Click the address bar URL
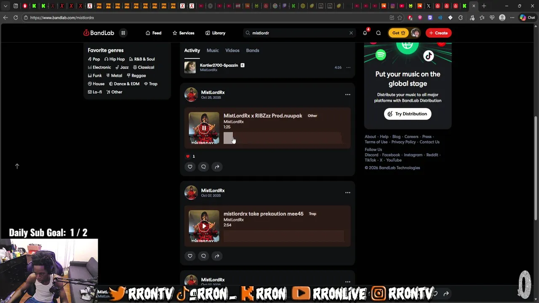The image size is (539, 303). [x=62, y=18]
